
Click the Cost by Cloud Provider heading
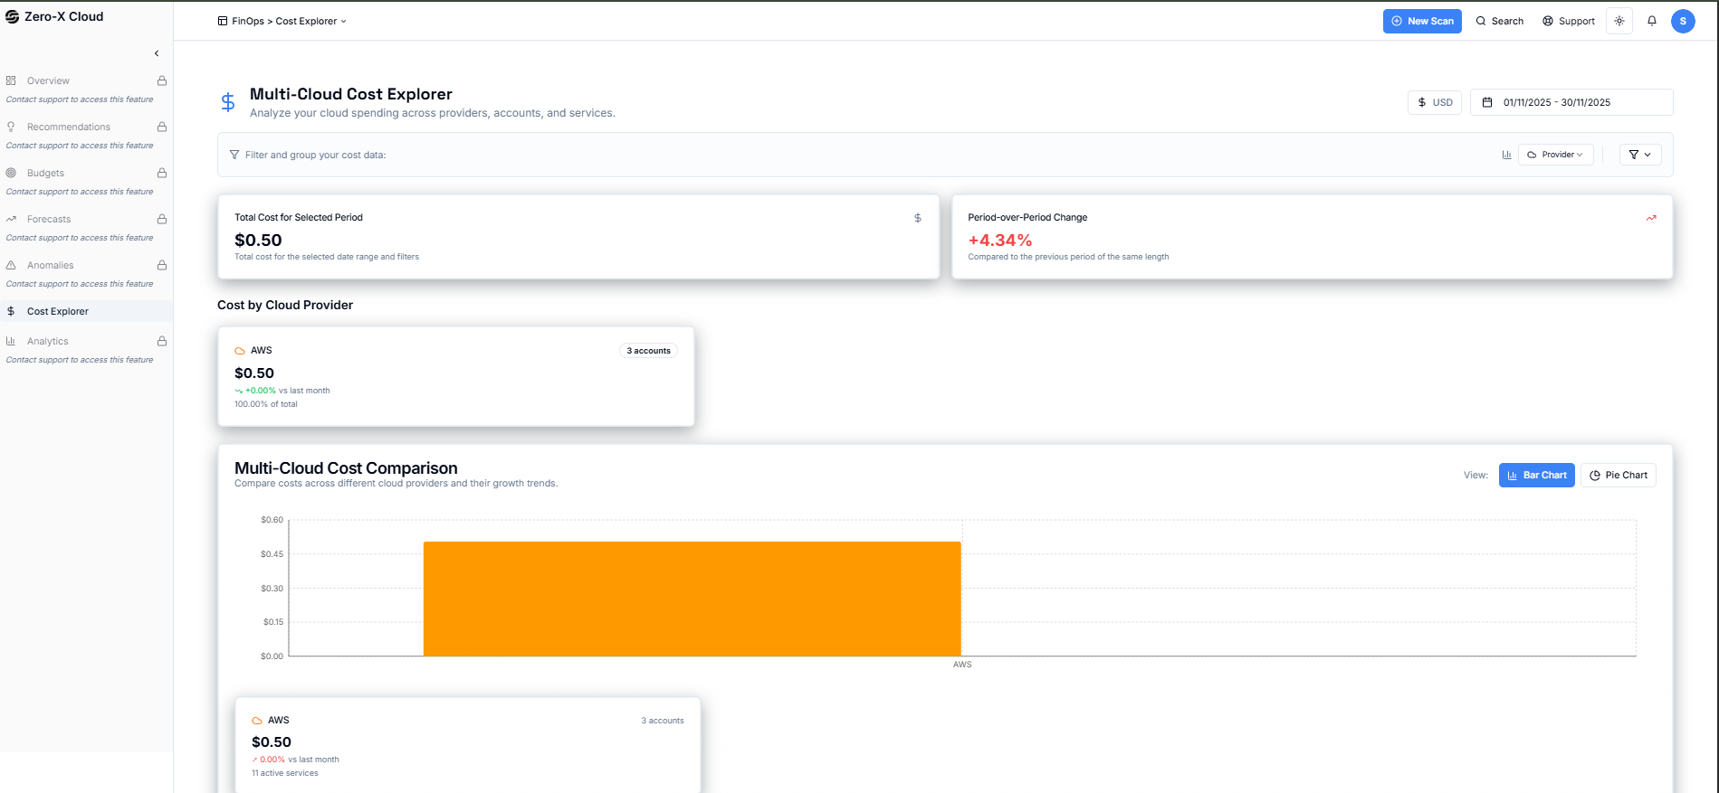[x=285, y=305]
